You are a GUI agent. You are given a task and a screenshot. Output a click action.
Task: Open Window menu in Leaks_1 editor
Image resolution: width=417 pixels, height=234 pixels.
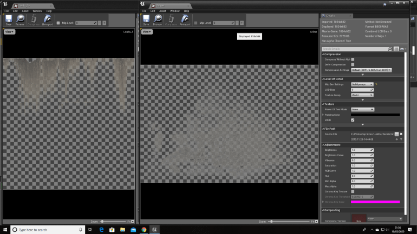[x=37, y=11]
